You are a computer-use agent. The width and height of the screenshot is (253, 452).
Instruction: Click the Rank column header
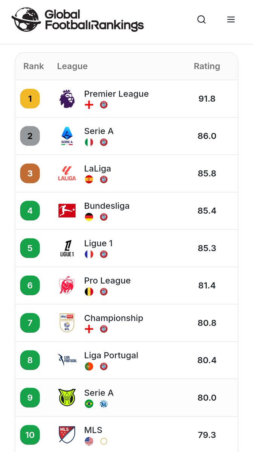pyautogui.click(x=34, y=66)
